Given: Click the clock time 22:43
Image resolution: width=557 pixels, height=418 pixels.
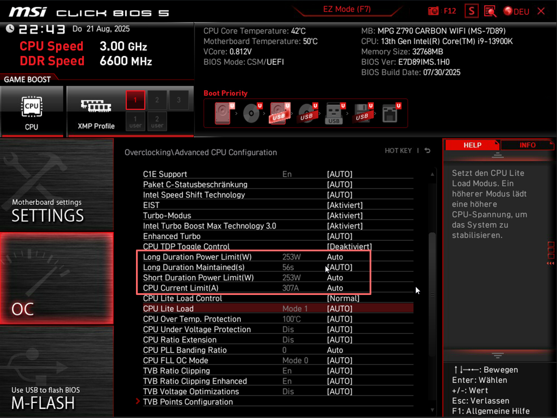Looking at the screenshot, I should click(x=42, y=29).
